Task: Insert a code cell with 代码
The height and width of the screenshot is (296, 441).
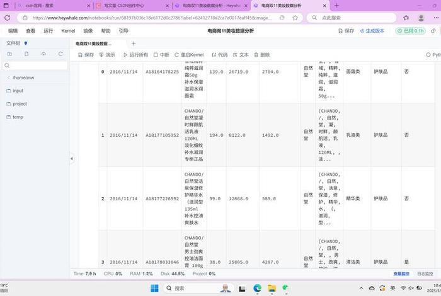Action: [x=220, y=55]
